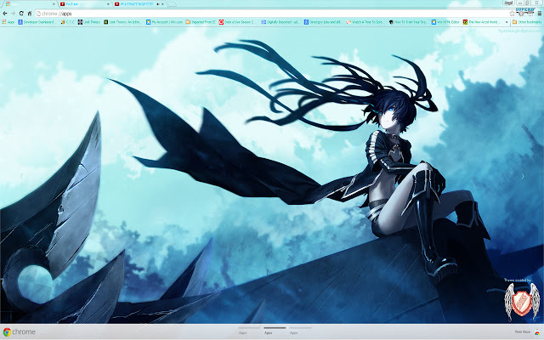
Task: Select the middle Apps page indicator at bottom
Action: 275,331
